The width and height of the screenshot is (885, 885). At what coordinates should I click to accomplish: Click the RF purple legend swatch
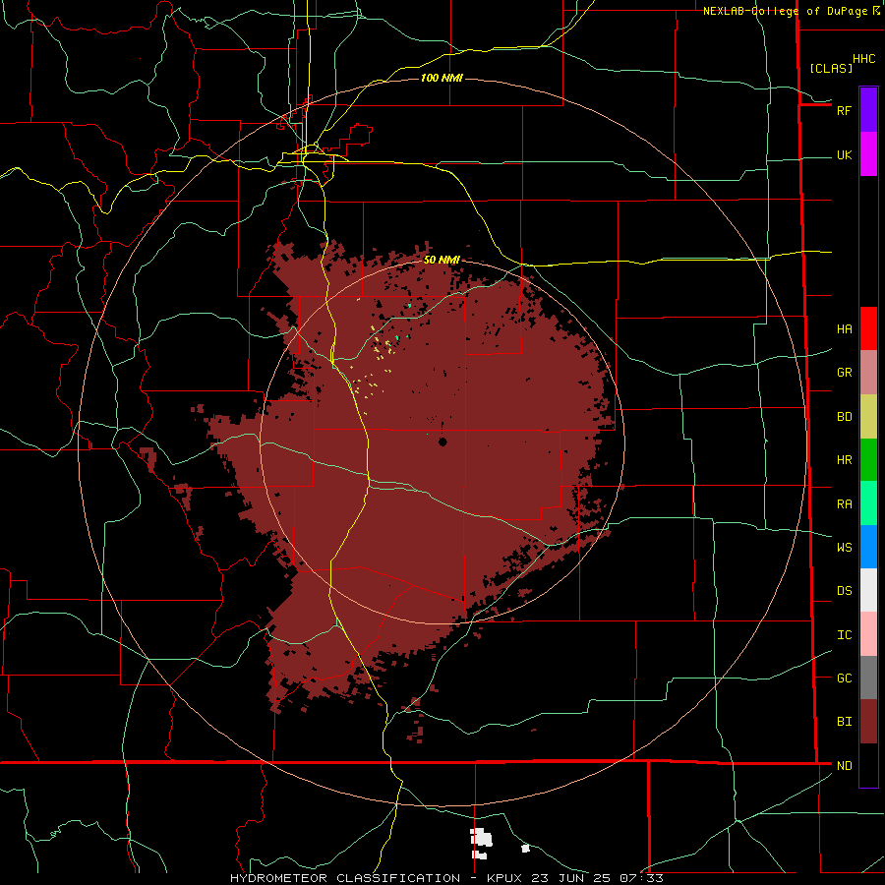pyautogui.click(x=868, y=110)
